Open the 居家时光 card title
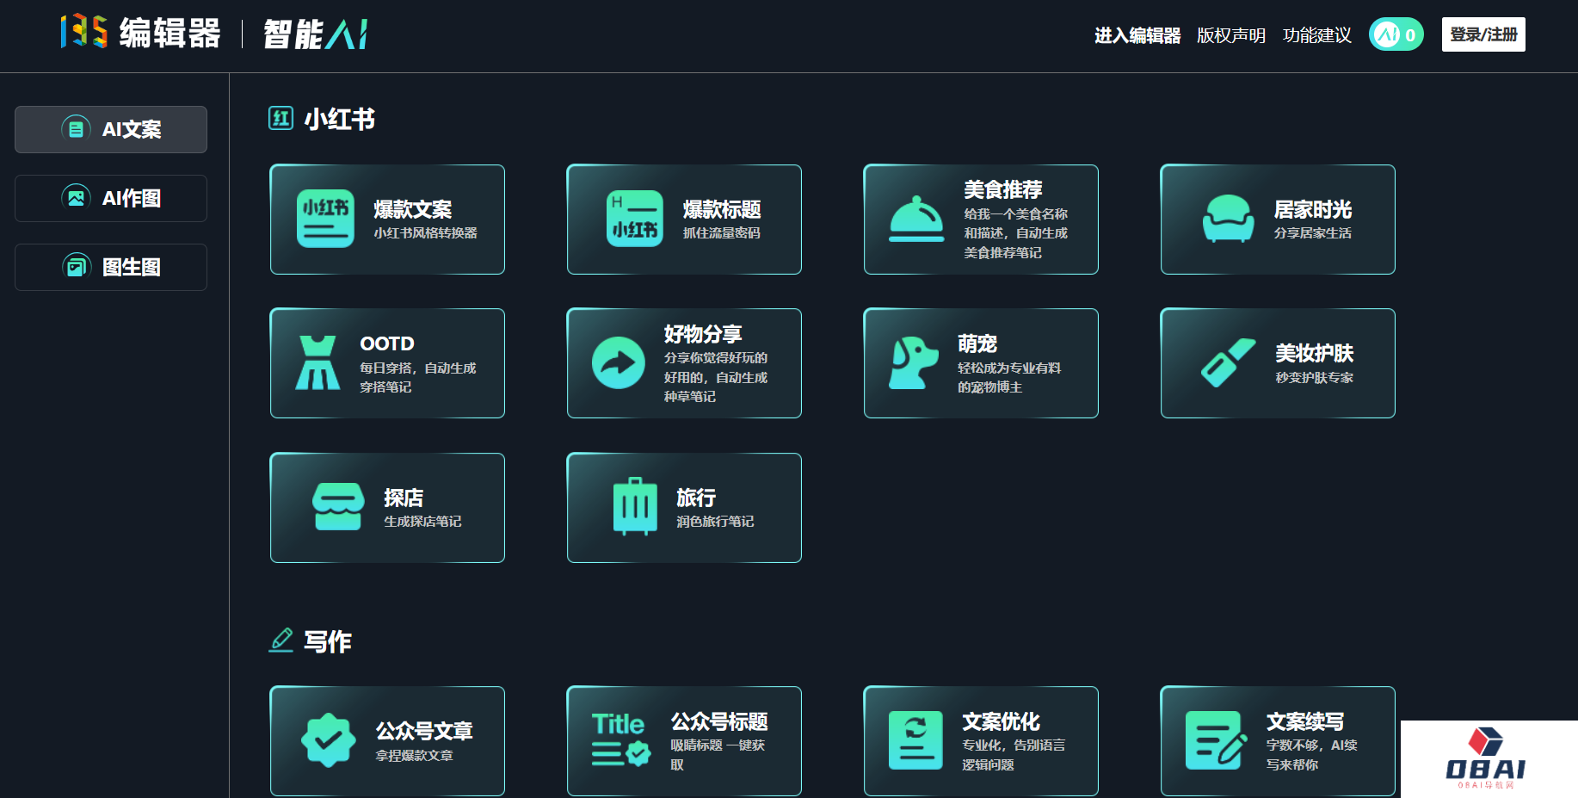Viewport: 1578px width, 798px height. [1313, 209]
